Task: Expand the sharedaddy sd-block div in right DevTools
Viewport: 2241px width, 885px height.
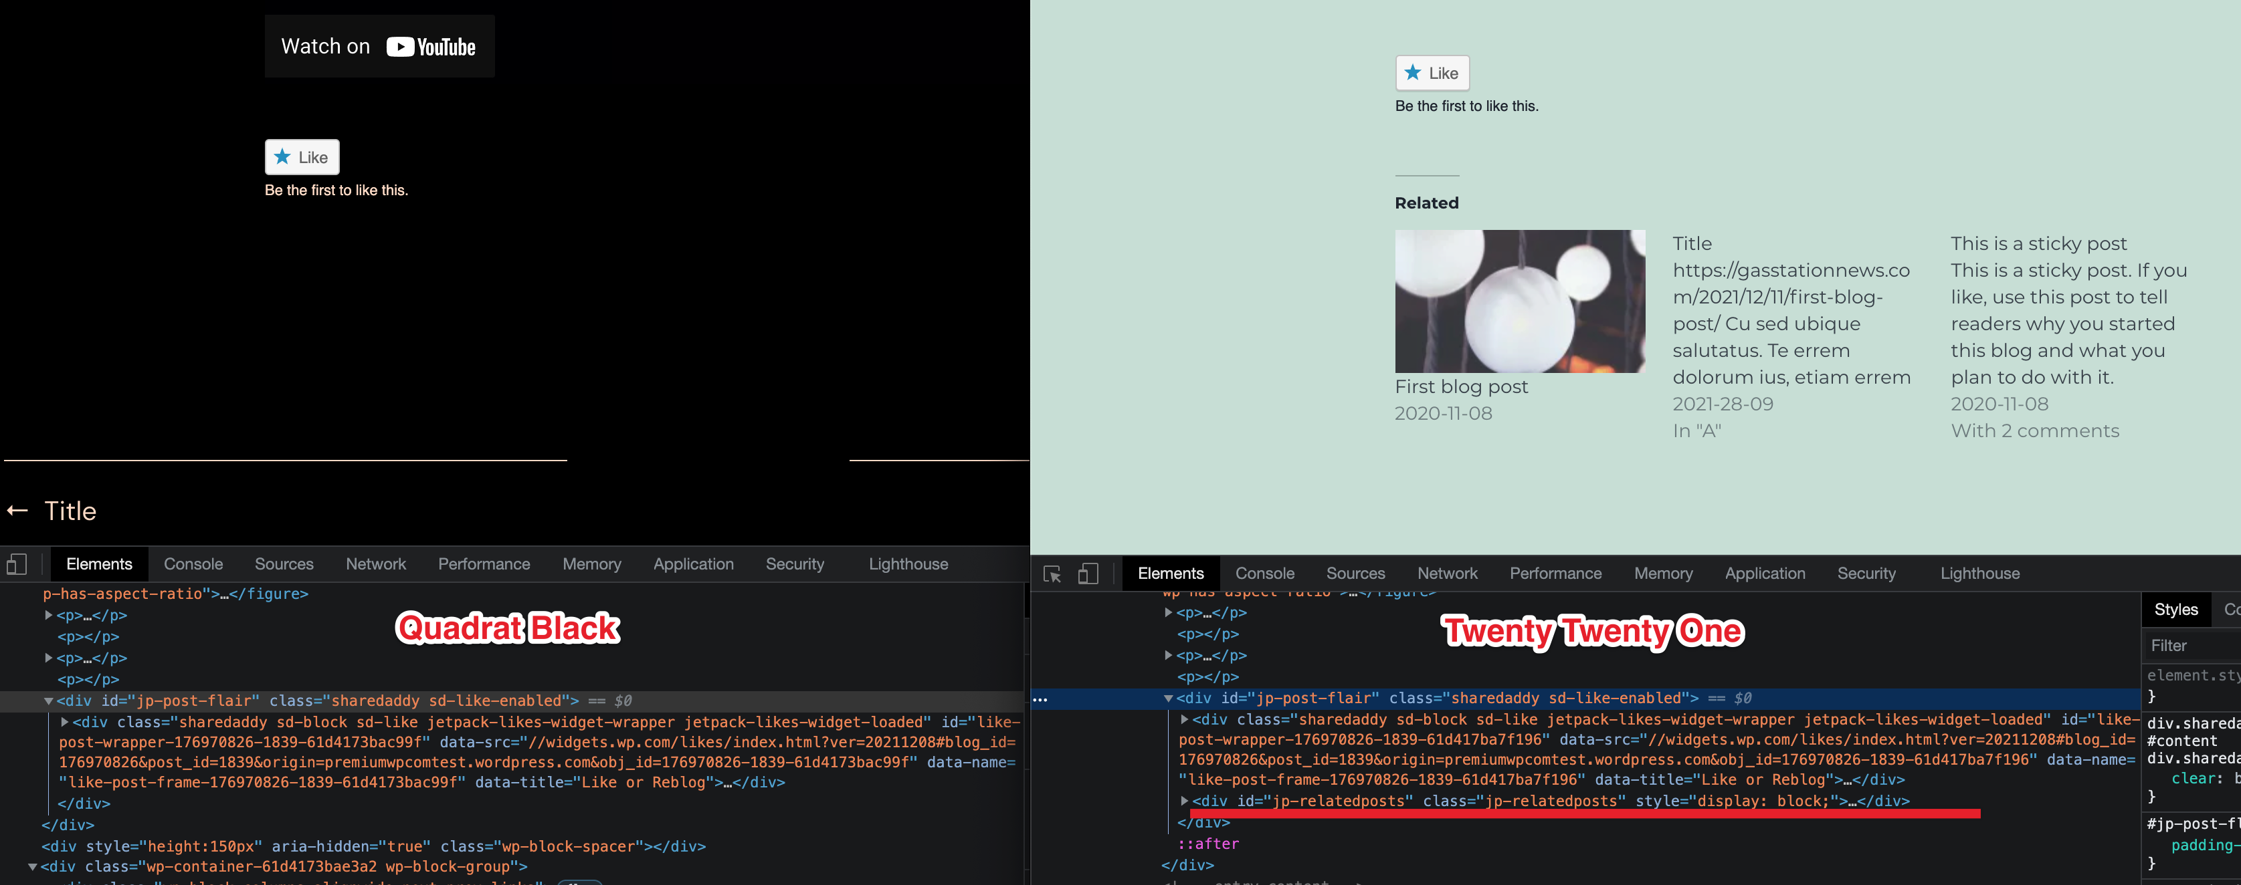Action: [x=1184, y=719]
